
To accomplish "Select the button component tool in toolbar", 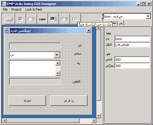I will tap(9, 19).
